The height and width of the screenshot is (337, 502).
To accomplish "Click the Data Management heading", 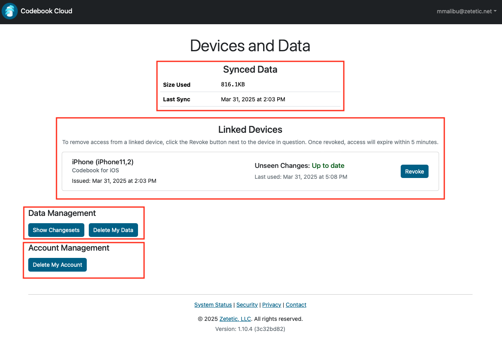I will 62,213.
